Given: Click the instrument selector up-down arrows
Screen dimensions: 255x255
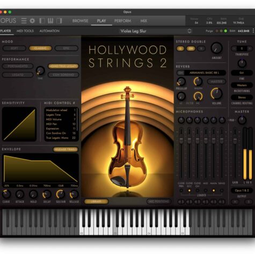Looking at the screenshot, I should [x=190, y=31].
